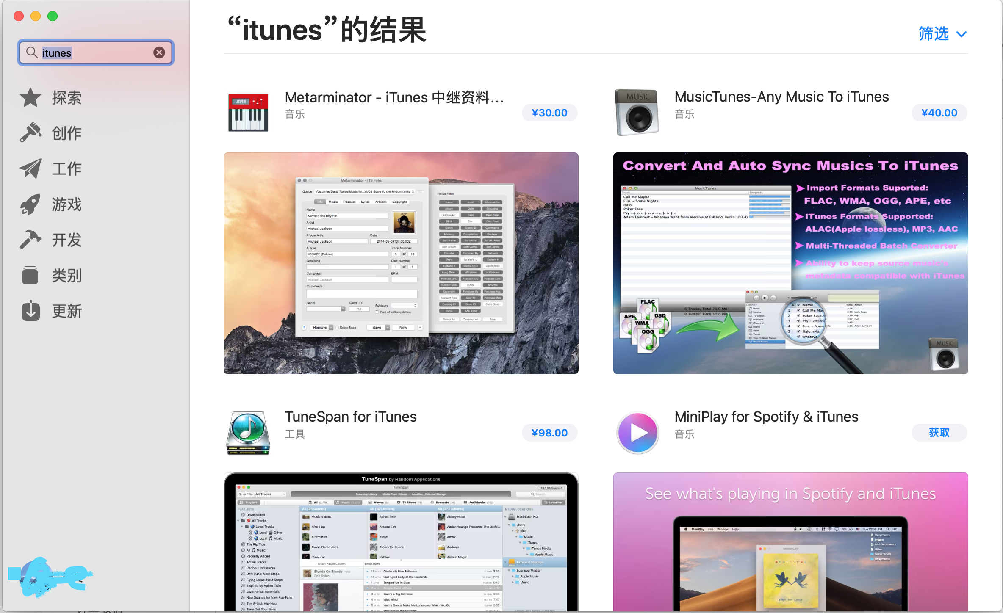This screenshot has width=1003, height=613.
Task: Open the 类别 (Categories) section
Action: pos(66,276)
